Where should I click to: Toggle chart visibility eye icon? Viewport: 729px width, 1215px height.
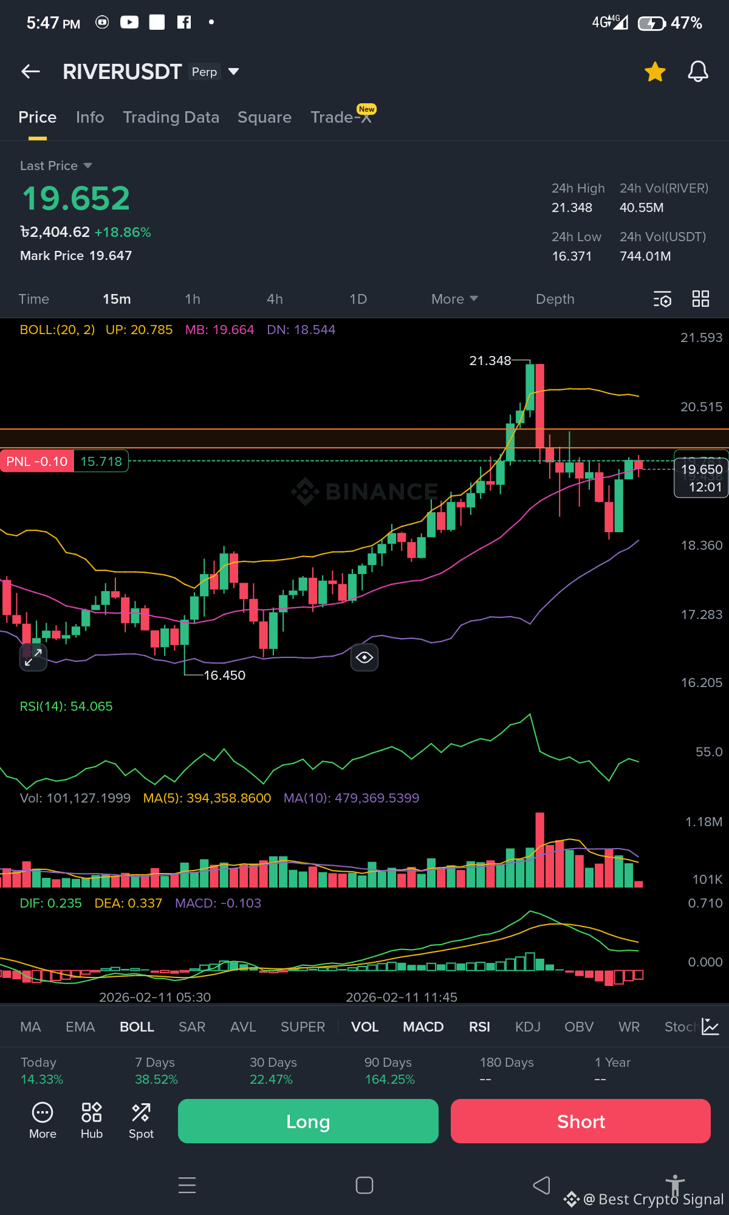(x=364, y=657)
